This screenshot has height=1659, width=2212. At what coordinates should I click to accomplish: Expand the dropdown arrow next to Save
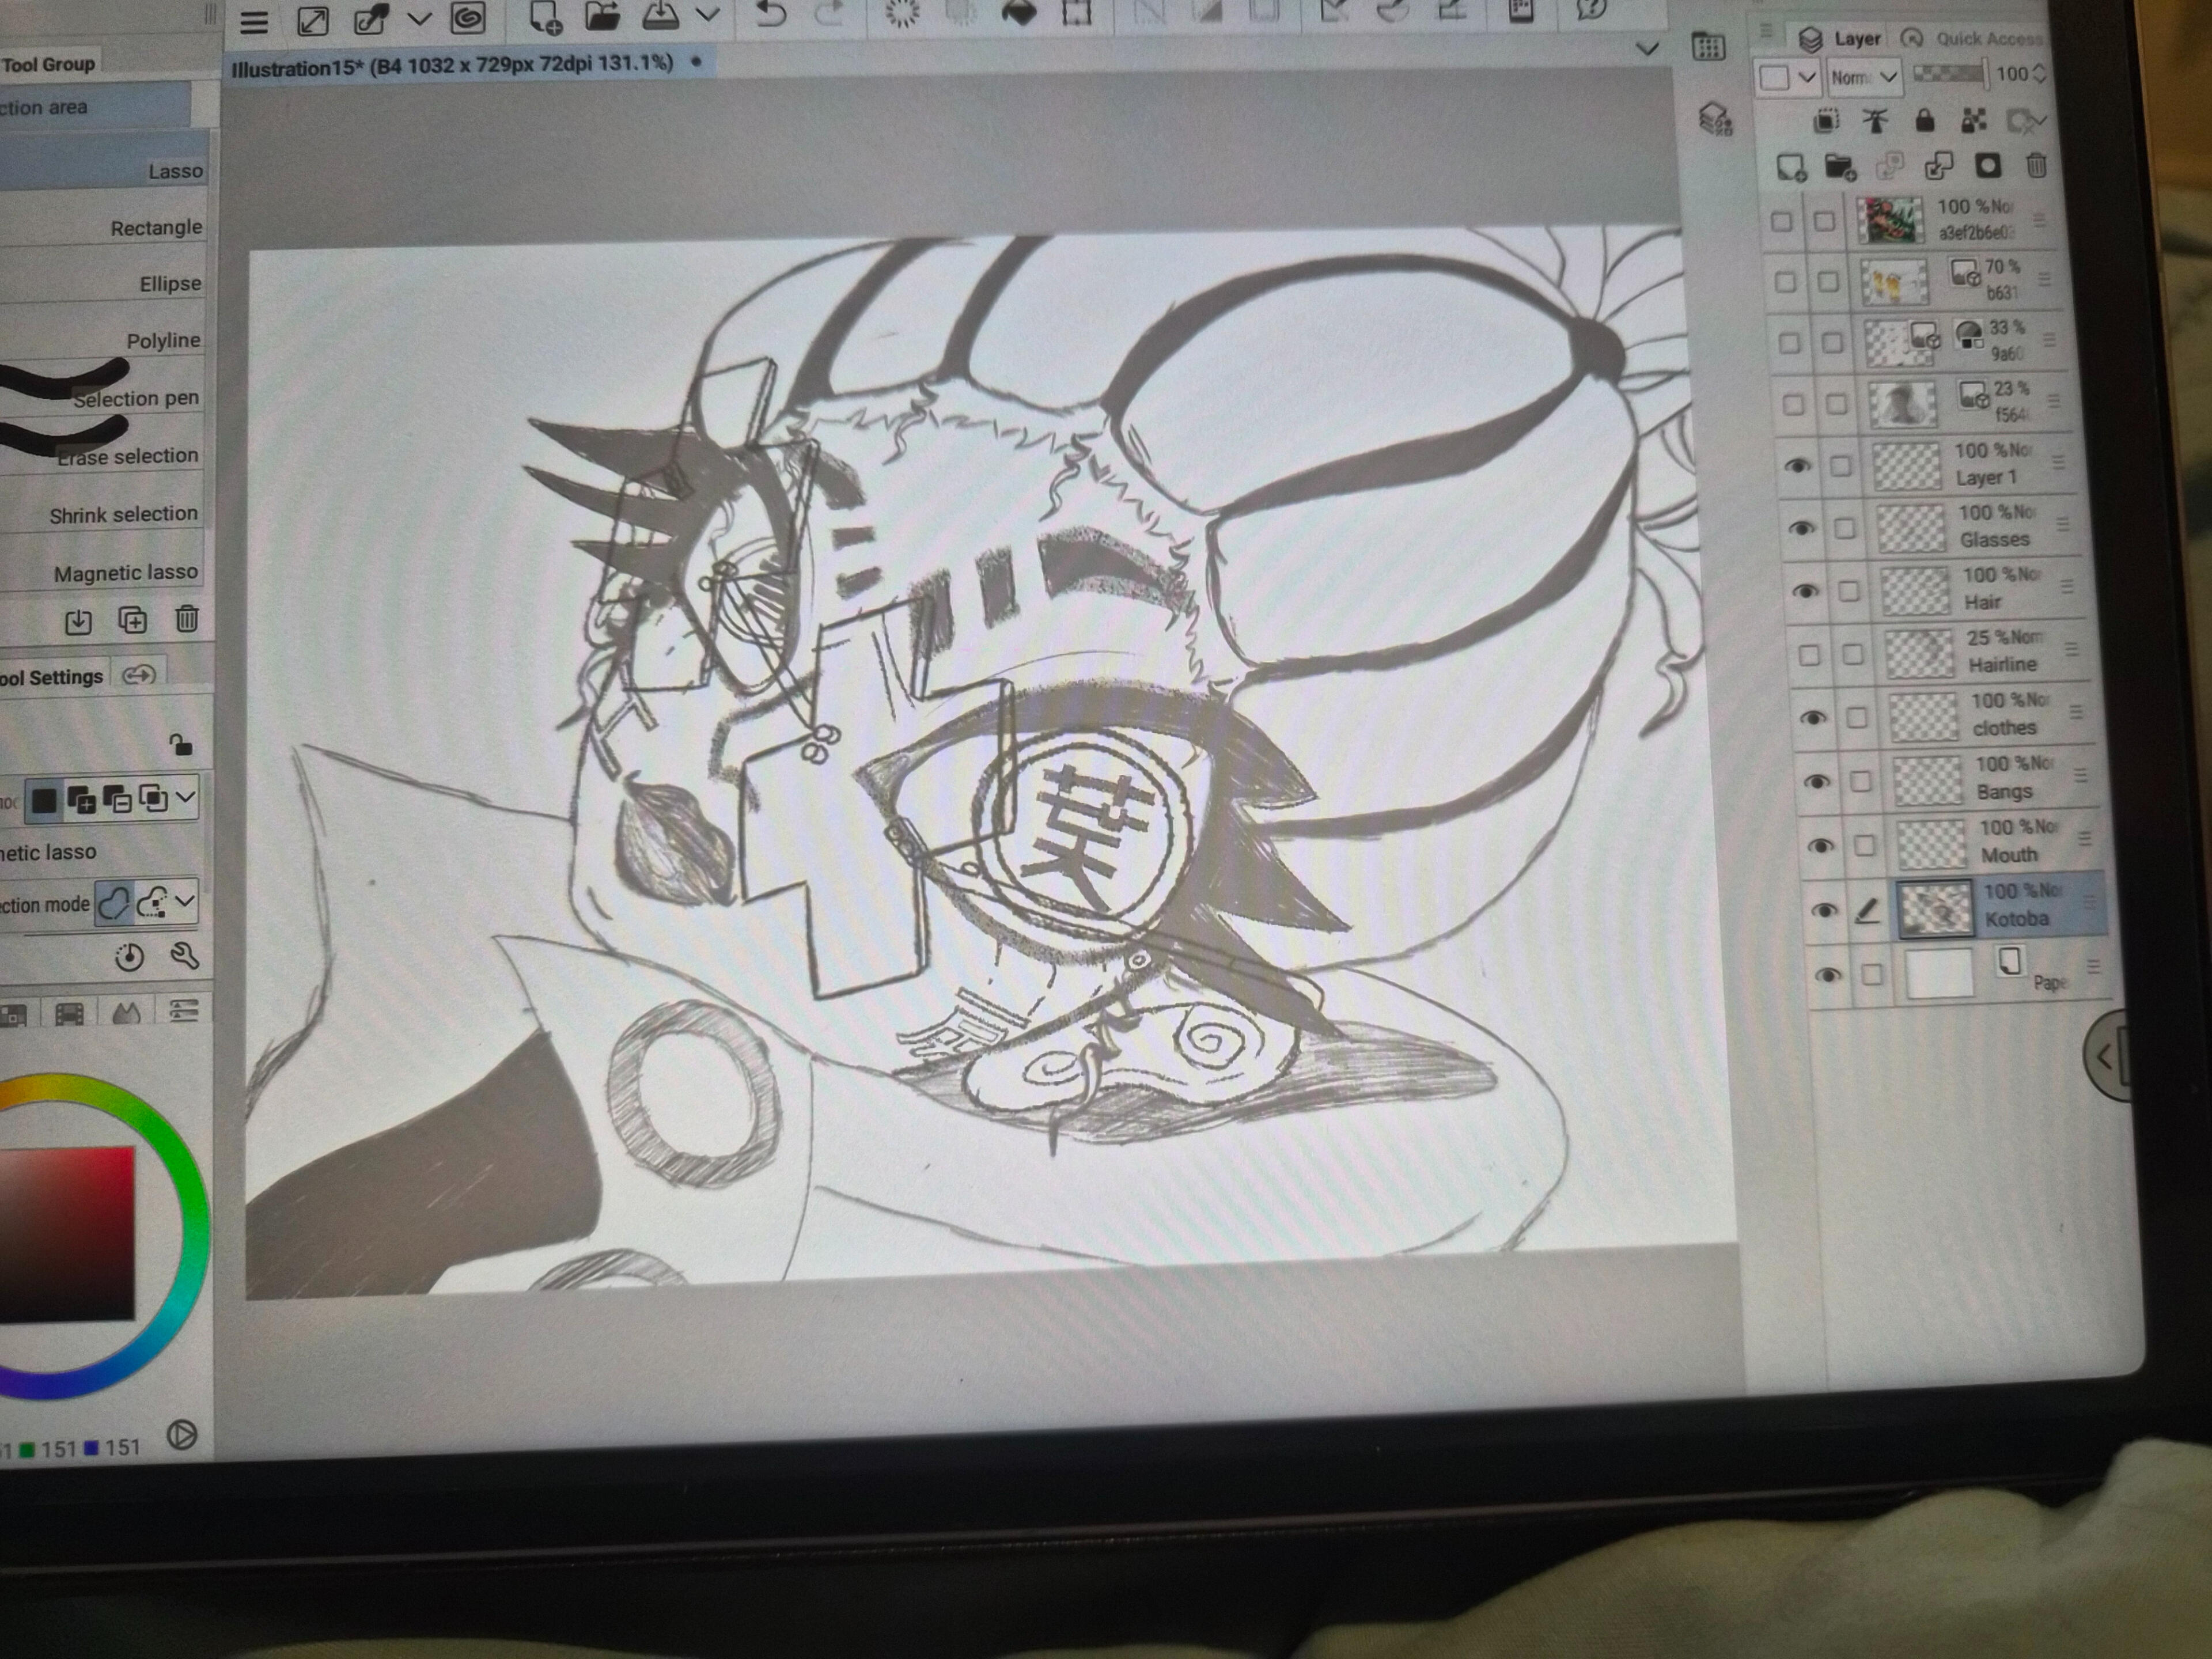click(708, 14)
